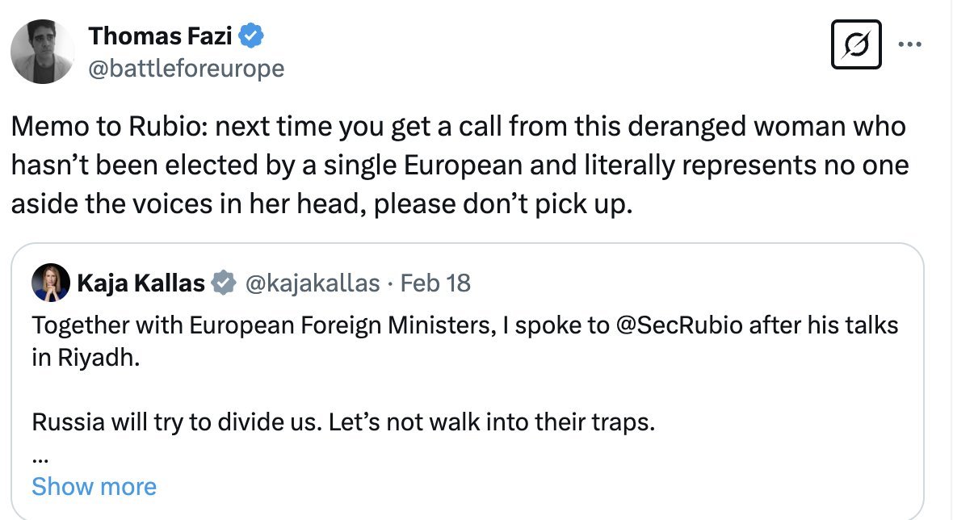Viewport: 953px width, 520px height.
Task: Open the @battleforeurope handle link
Action: point(186,69)
